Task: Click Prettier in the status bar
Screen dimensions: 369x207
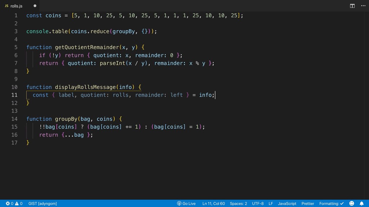Action: [308, 203]
